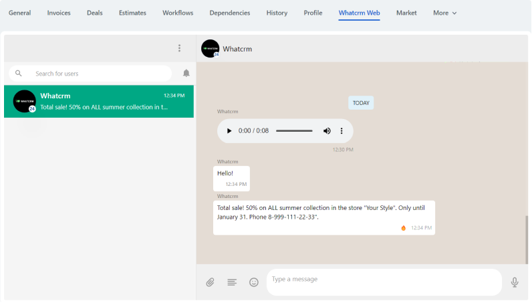The height and width of the screenshot is (303, 532).
Task: Mute the audio message volume
Action: [327, 131]
